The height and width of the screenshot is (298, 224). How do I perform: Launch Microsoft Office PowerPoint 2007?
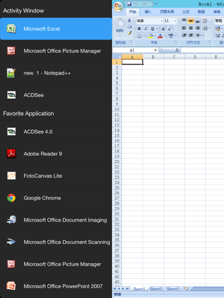pos(56,286)
